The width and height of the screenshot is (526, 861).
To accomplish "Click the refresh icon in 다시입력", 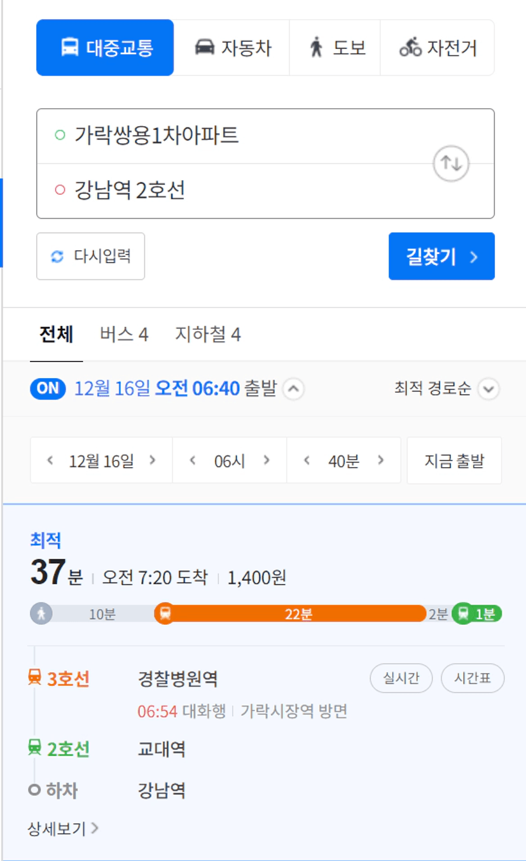I will [57, 256].
